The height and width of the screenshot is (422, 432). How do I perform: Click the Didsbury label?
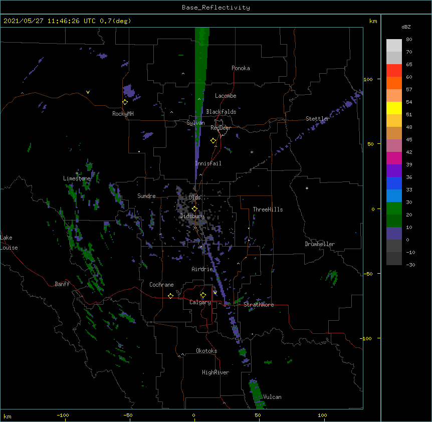click(x=192, y=216)
